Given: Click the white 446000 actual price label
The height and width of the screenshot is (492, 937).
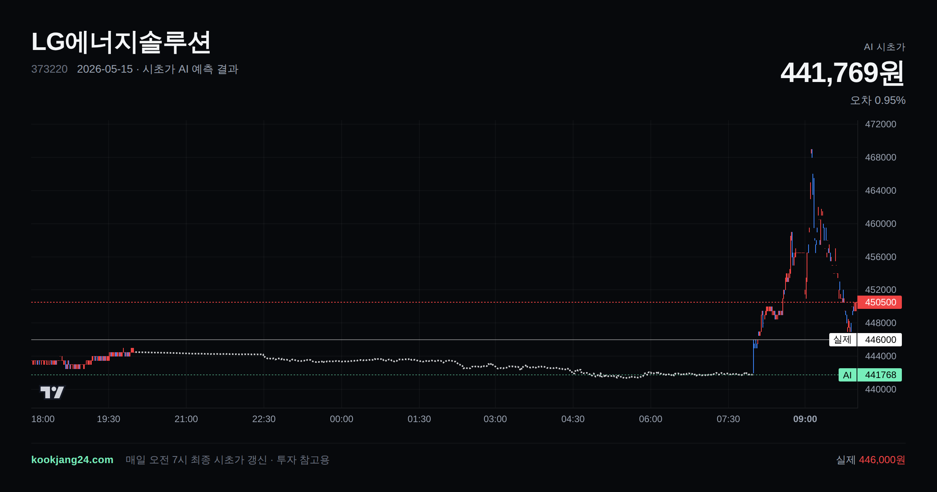Looking at the screenshot, I should point(880,340).
